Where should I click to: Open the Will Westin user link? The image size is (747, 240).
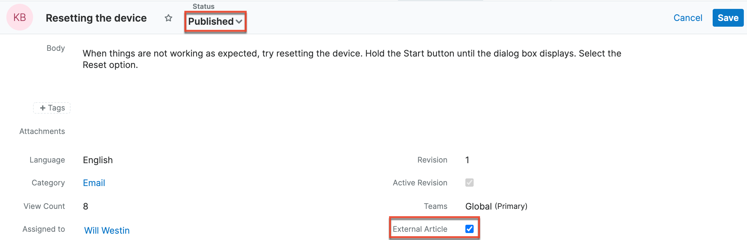[107, 230]
